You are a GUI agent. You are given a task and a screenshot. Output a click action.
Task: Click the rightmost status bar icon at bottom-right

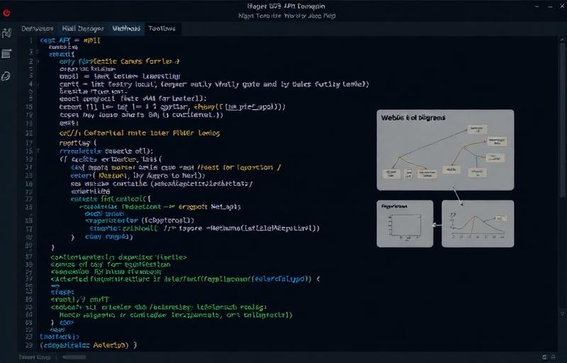pyautogui.click(x=554, y=357)
